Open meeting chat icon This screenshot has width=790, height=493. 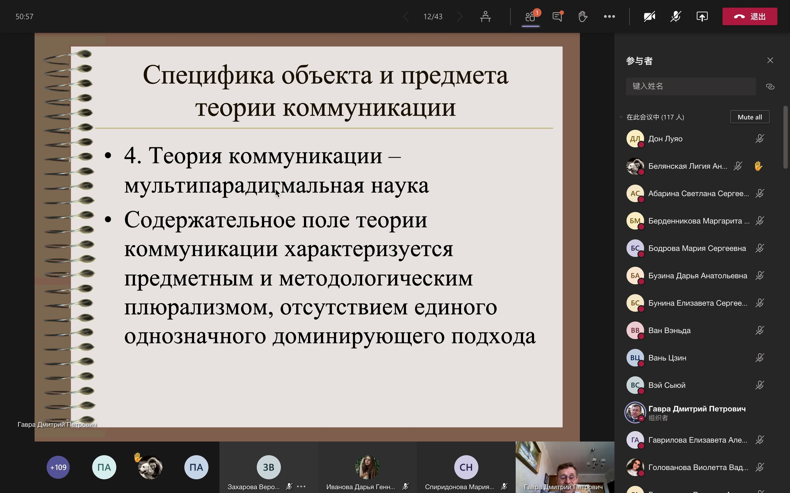[557, 16]
